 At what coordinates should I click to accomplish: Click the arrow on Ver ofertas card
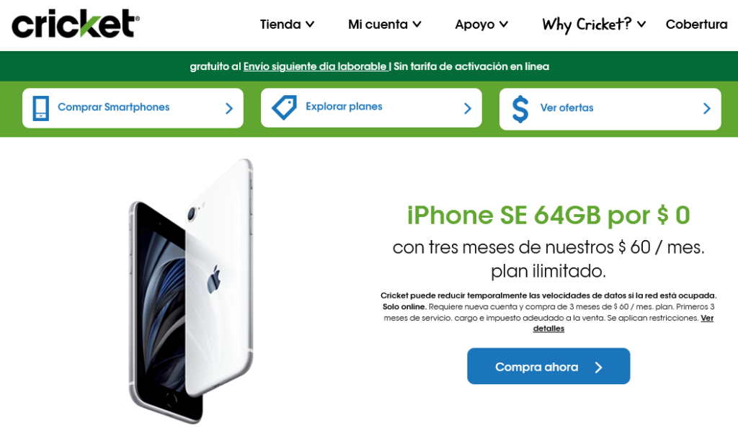(x=706, y=109)
